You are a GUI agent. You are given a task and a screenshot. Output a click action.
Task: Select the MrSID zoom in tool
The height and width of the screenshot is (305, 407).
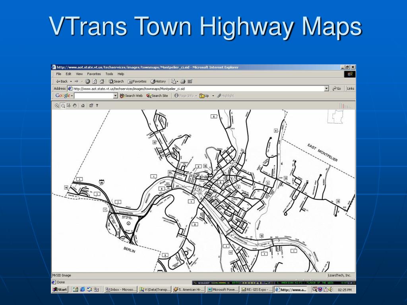pyautogui.click(x=57, y=106)
